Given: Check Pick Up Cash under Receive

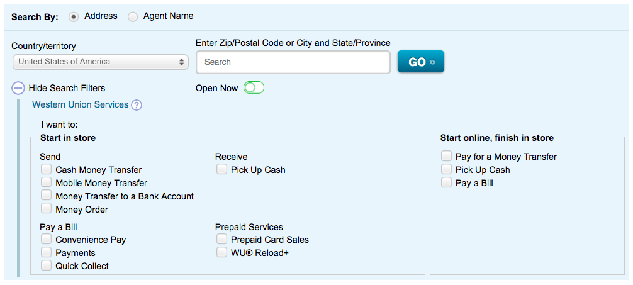Looking at the screenshot, I should click(x=221, y=169).
